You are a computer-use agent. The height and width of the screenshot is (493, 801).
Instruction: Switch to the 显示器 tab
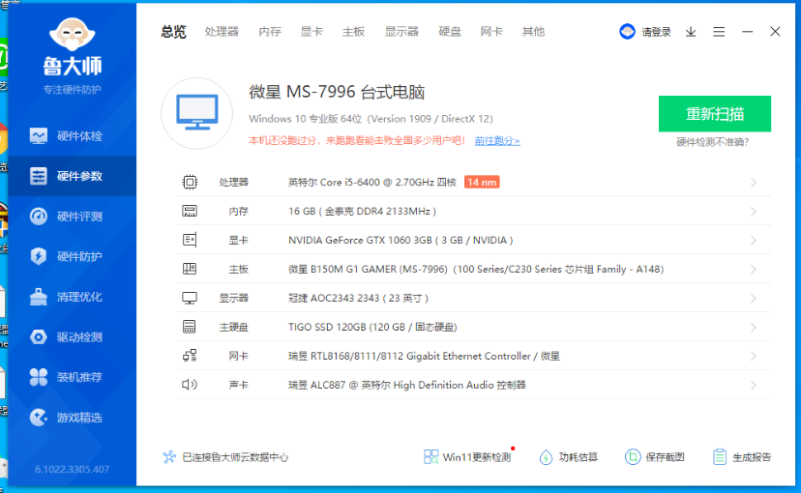click(x=401, y=32)
